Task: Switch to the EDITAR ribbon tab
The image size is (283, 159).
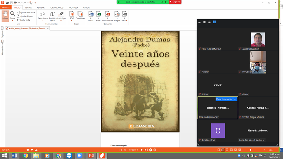Action: 29,7
